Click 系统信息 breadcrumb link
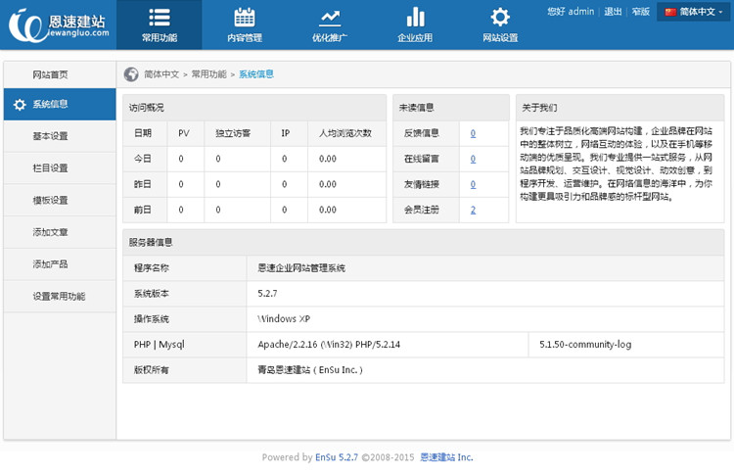The image size is (734, 475). pyautogui.click(x=256, y=74)
